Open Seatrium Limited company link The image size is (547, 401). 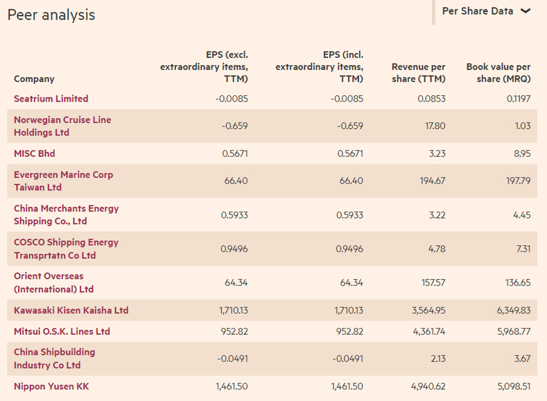(x=51, y=99)
